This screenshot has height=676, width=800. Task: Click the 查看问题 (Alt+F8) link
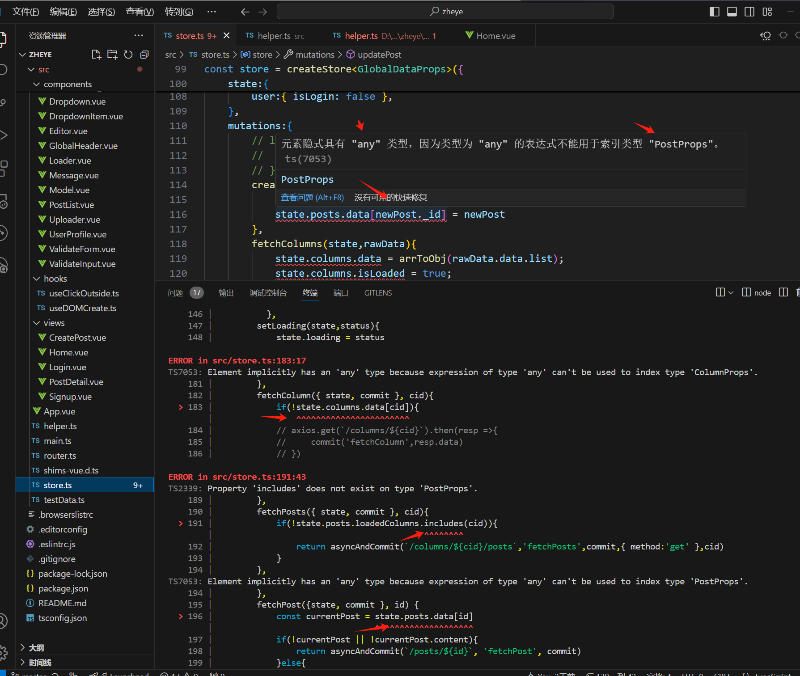click(x=312, y=197)
